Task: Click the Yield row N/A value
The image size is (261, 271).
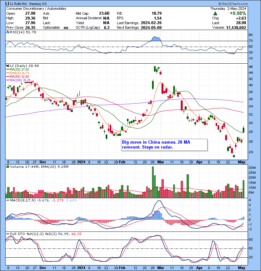Action: click(x=106, y=23)
